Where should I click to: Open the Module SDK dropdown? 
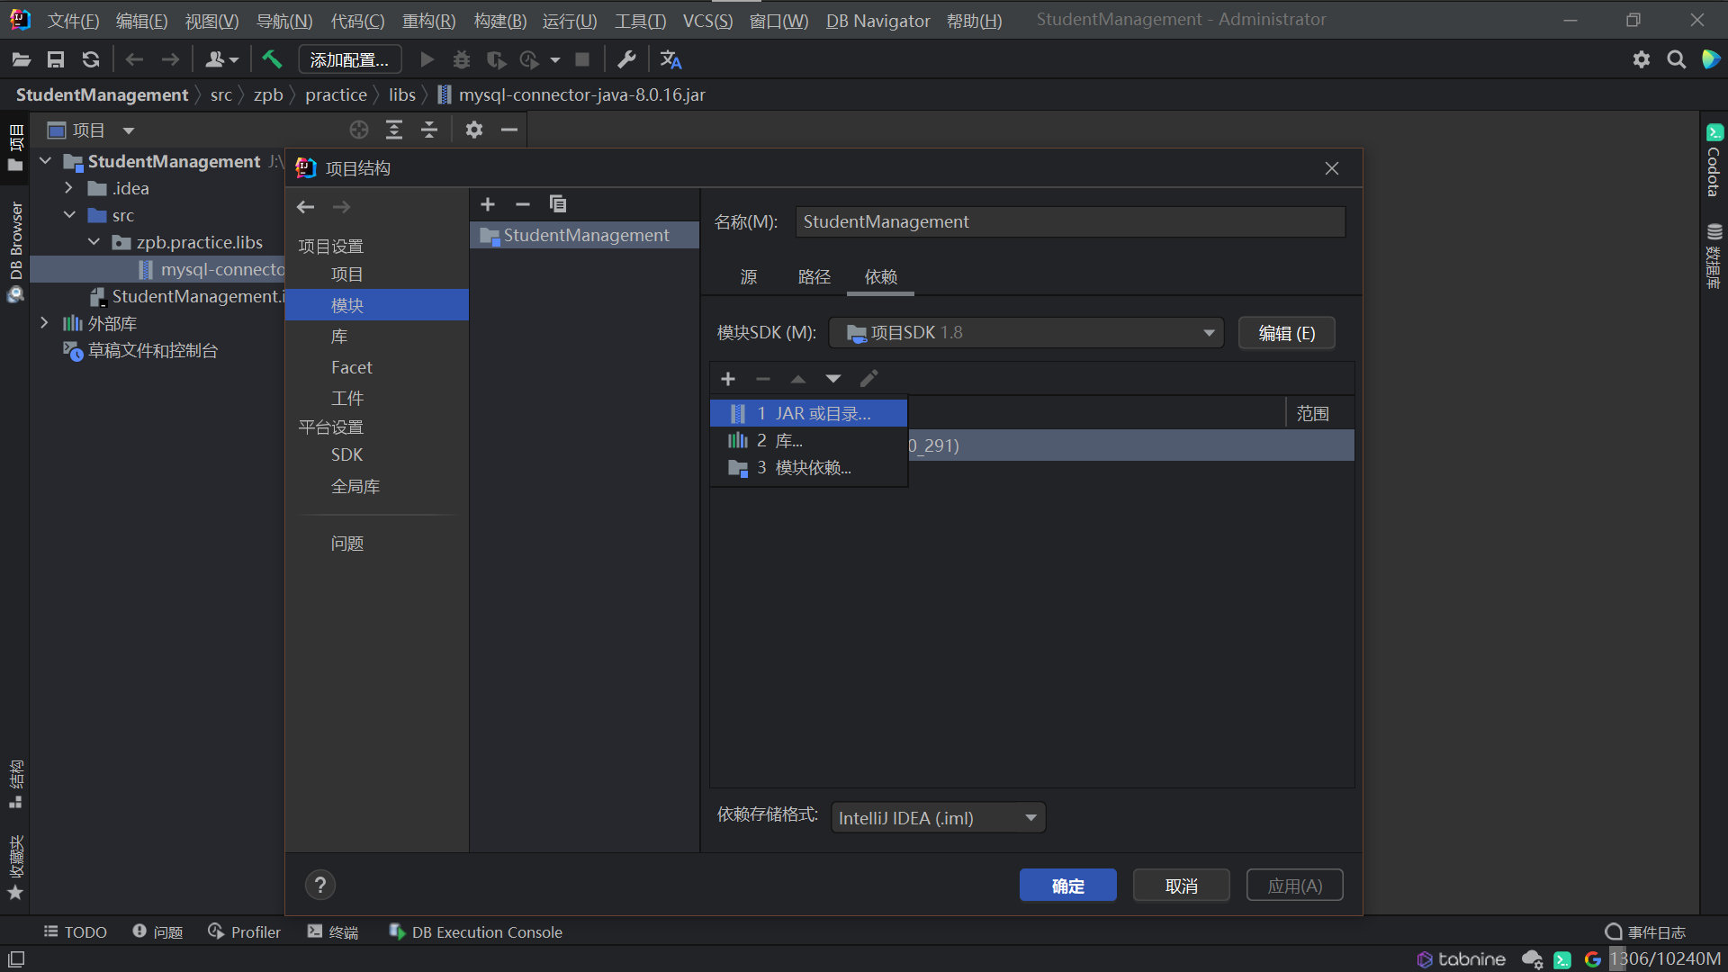pos(1025,333)
